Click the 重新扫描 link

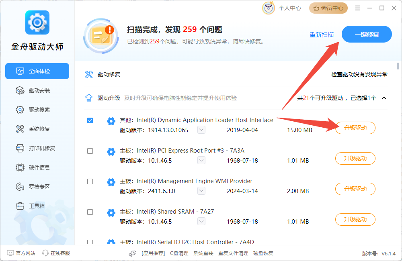[322, 35]
